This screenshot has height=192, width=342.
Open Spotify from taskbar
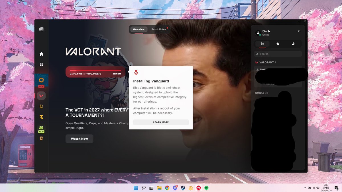(x=206, y=188)
